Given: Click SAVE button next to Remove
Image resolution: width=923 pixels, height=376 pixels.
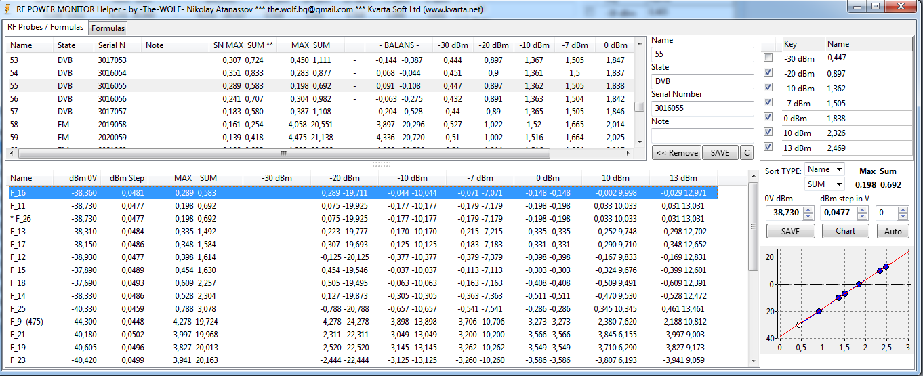Looking at the screenshot, I should (720, 153).
